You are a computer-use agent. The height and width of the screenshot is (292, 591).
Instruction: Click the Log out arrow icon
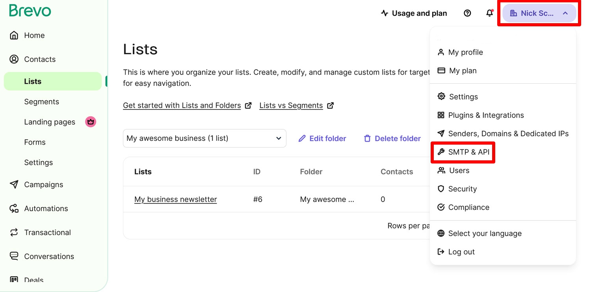441,252
